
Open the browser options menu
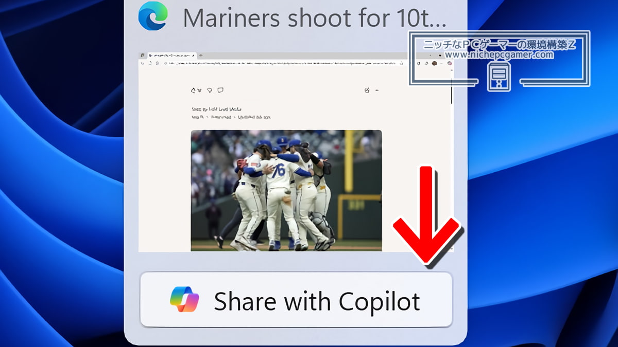pos(441,63)
